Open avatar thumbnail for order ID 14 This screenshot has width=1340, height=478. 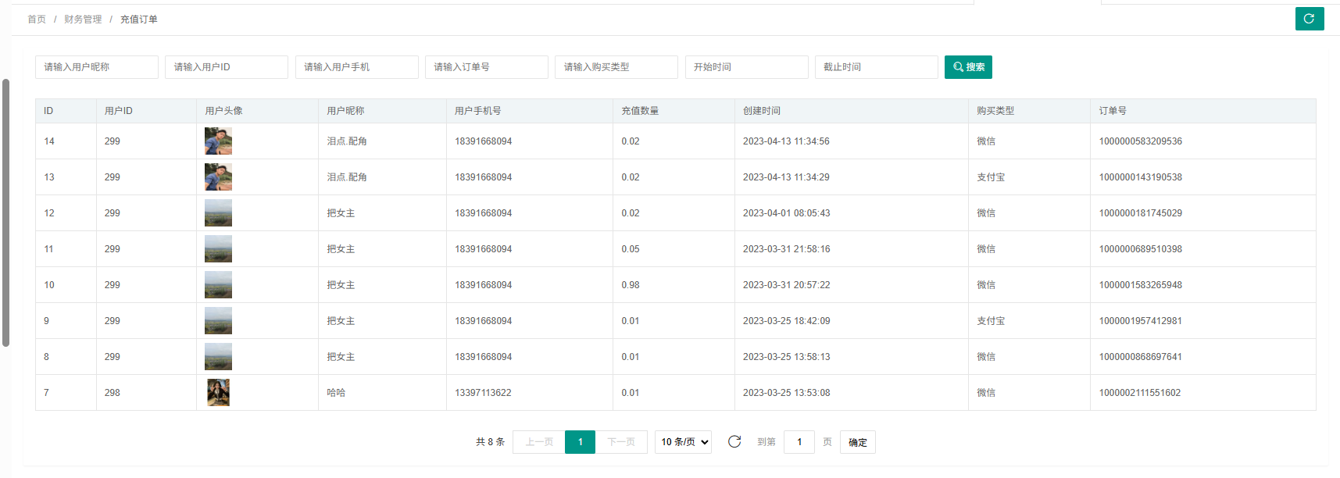click(x=218, y=141)
